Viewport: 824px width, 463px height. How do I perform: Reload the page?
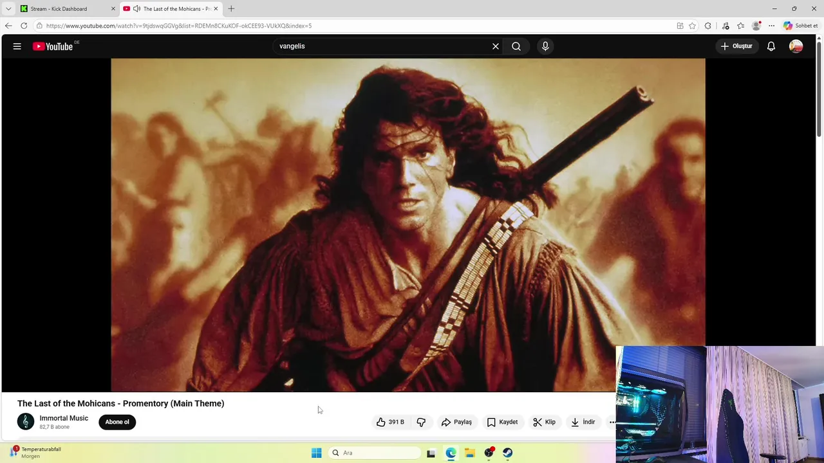(24, 26)
